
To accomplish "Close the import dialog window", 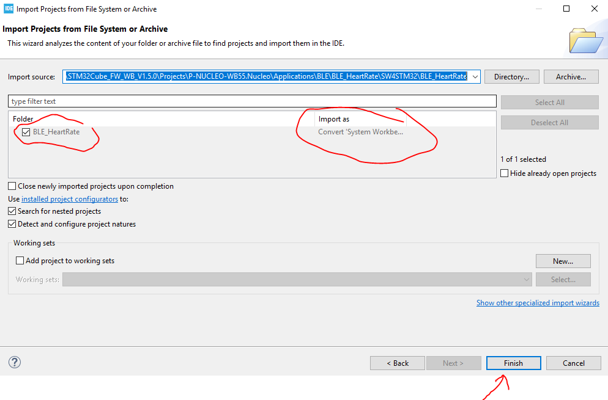I will click(594, 9).
